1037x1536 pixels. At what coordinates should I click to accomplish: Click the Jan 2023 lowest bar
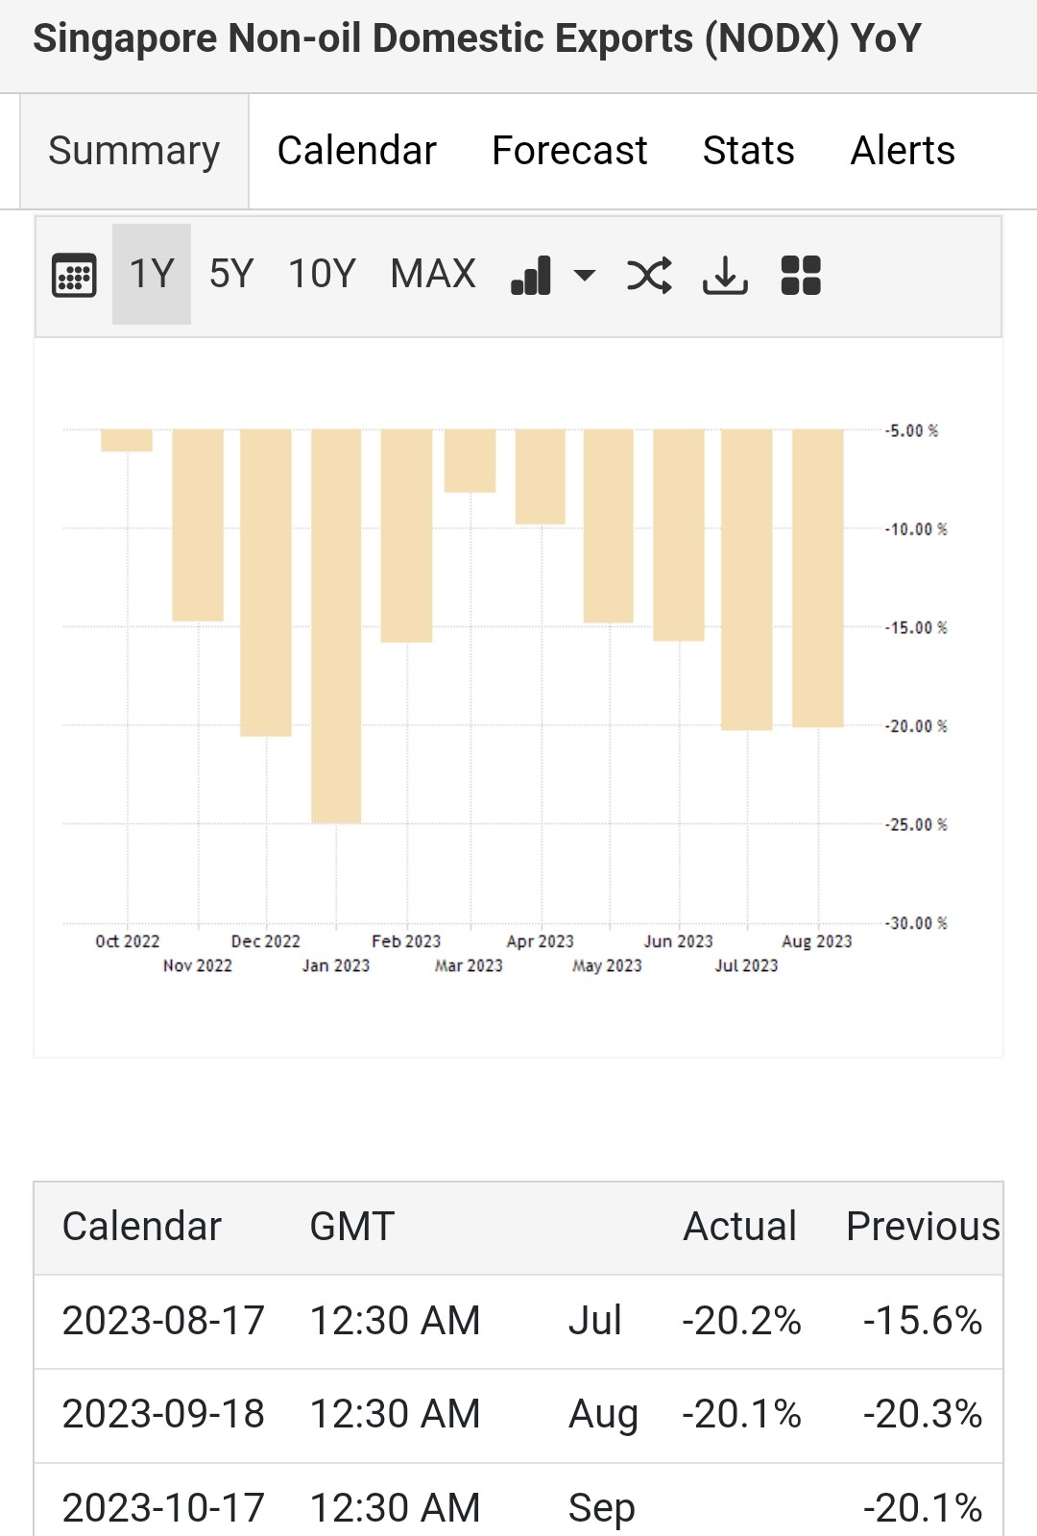tap(336, 624)
